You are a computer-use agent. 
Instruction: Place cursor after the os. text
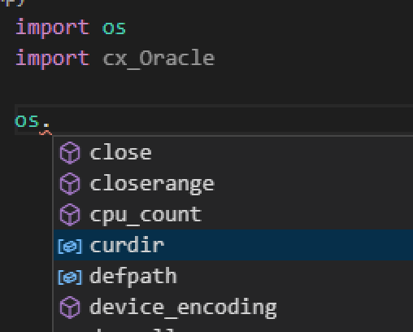[51, 120]
